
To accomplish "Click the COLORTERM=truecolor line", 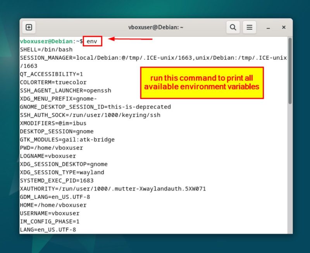I will click(x=53, y=82).
